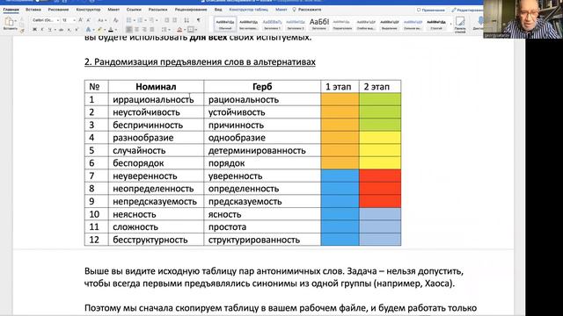The width and height of the screenshot is (563, 316).
Task: Toggle the show paragraph marks button
Action: [198, 20]
